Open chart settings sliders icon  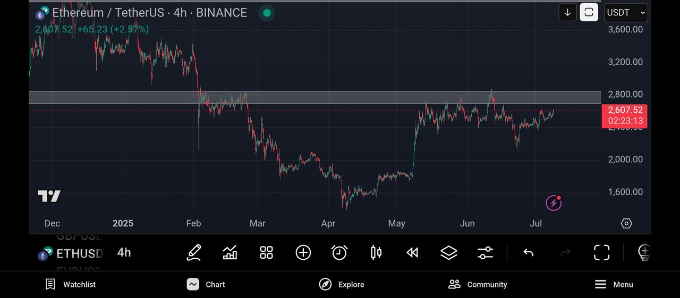[485, 252]
